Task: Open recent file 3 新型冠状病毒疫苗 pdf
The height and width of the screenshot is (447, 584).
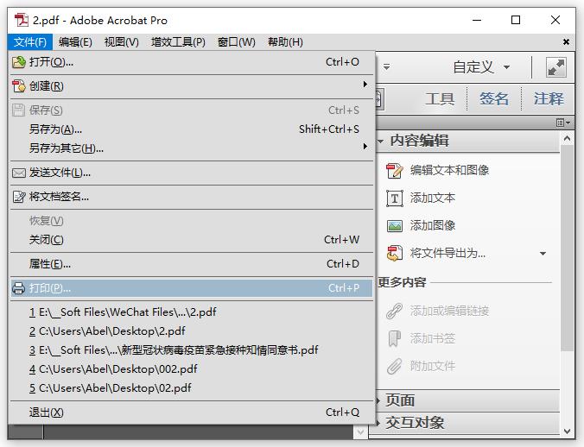Action: pos(192,350)
